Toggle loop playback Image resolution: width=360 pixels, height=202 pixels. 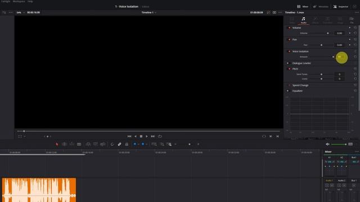[x=160, y=136]
